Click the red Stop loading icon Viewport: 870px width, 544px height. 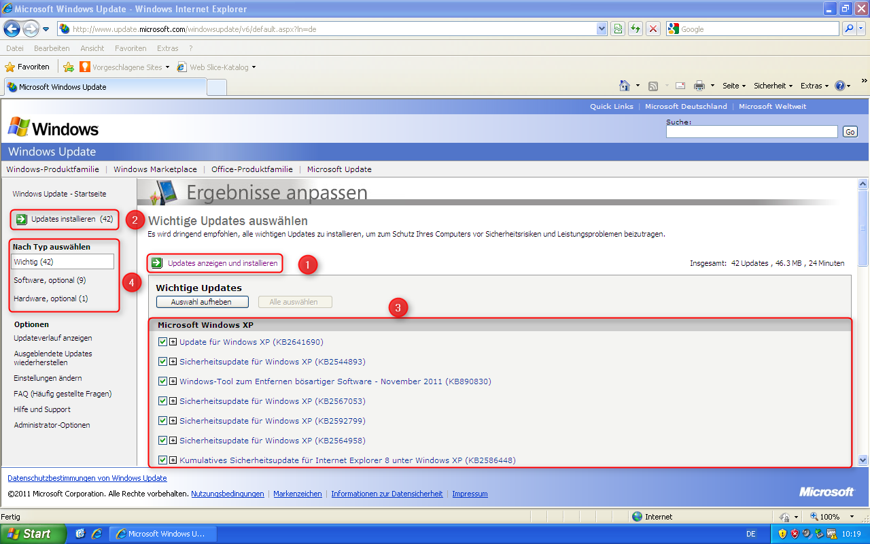pyautogui.click(x=652, y=29)
